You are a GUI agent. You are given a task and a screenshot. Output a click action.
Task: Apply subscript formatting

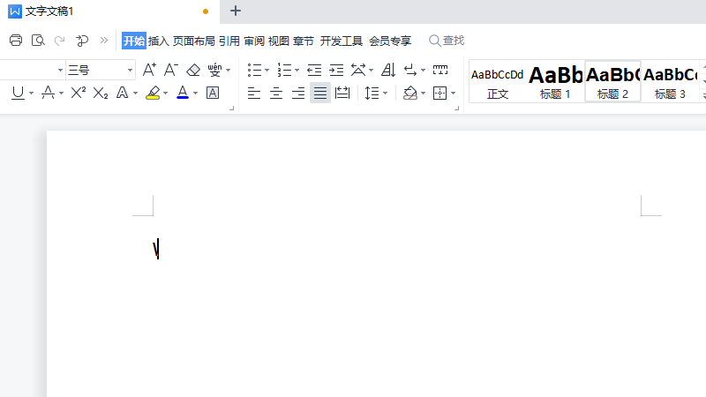click(x=101, y=93)
